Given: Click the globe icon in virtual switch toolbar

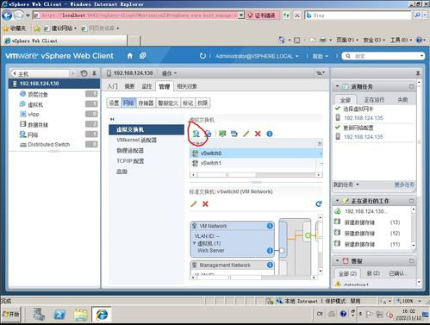Looking at the screenshot, I should [x=209, y=134].
